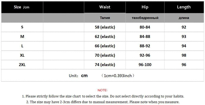Click the 84-88 hip measurement cell
Image resolution: width=205 pixels, height=105 pixels.
pyautogui.click(x=144, y=37)
